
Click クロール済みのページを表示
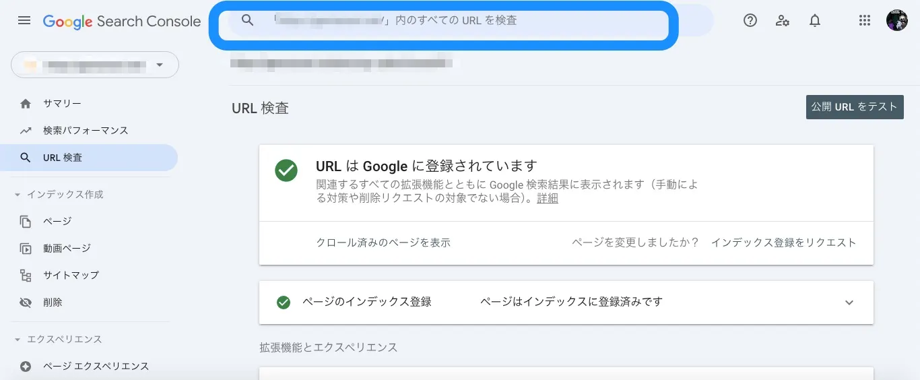pos(383,243)
